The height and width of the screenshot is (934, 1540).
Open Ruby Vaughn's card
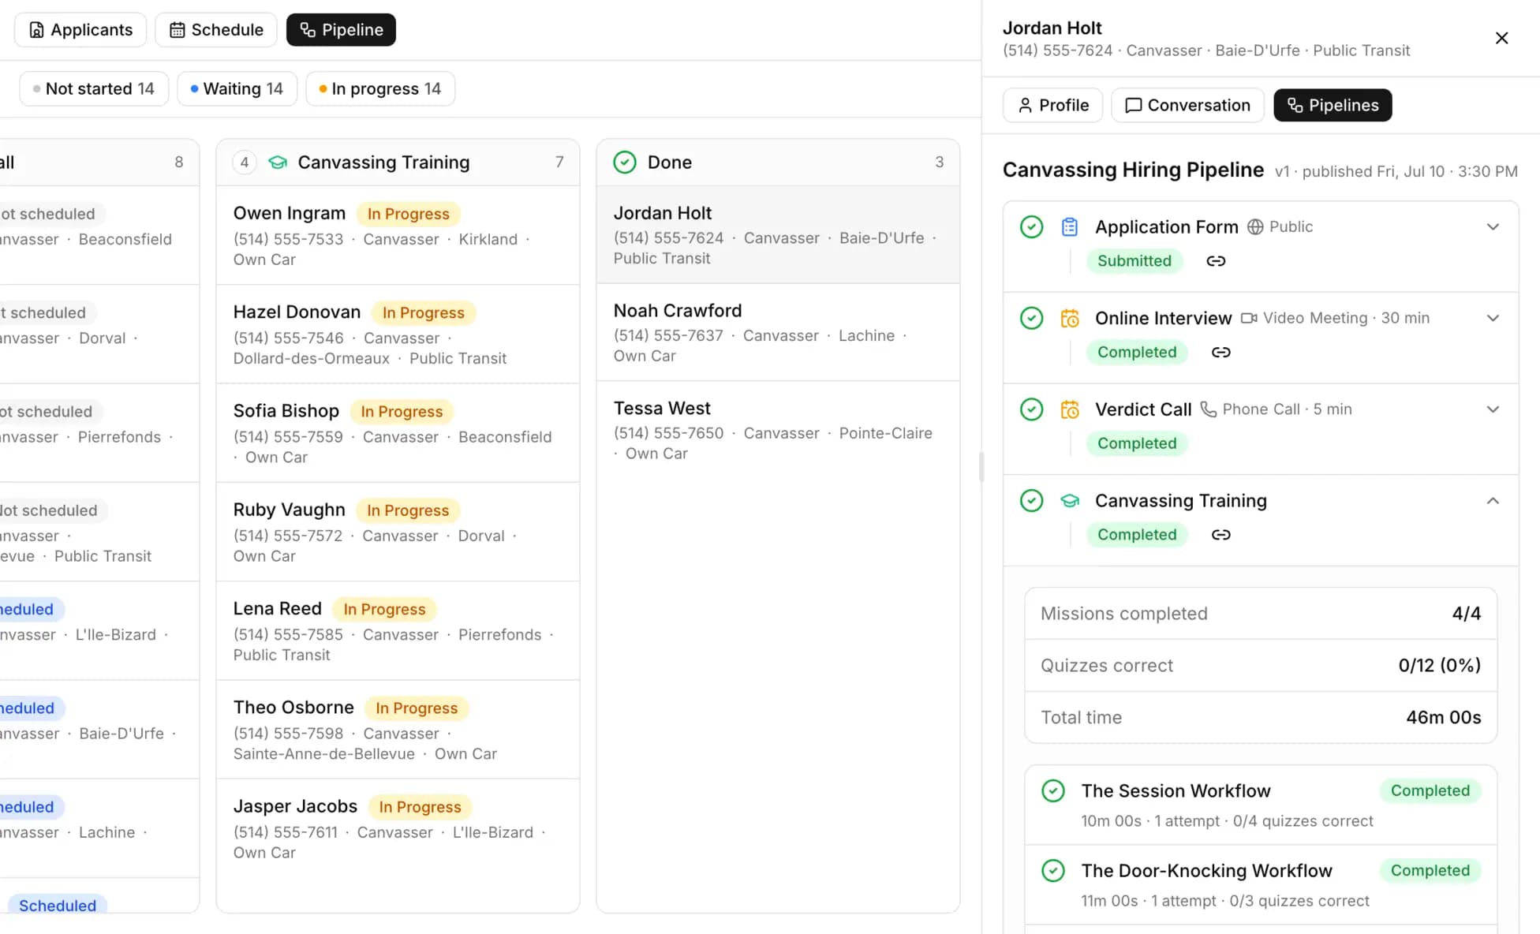coord(398,532)
